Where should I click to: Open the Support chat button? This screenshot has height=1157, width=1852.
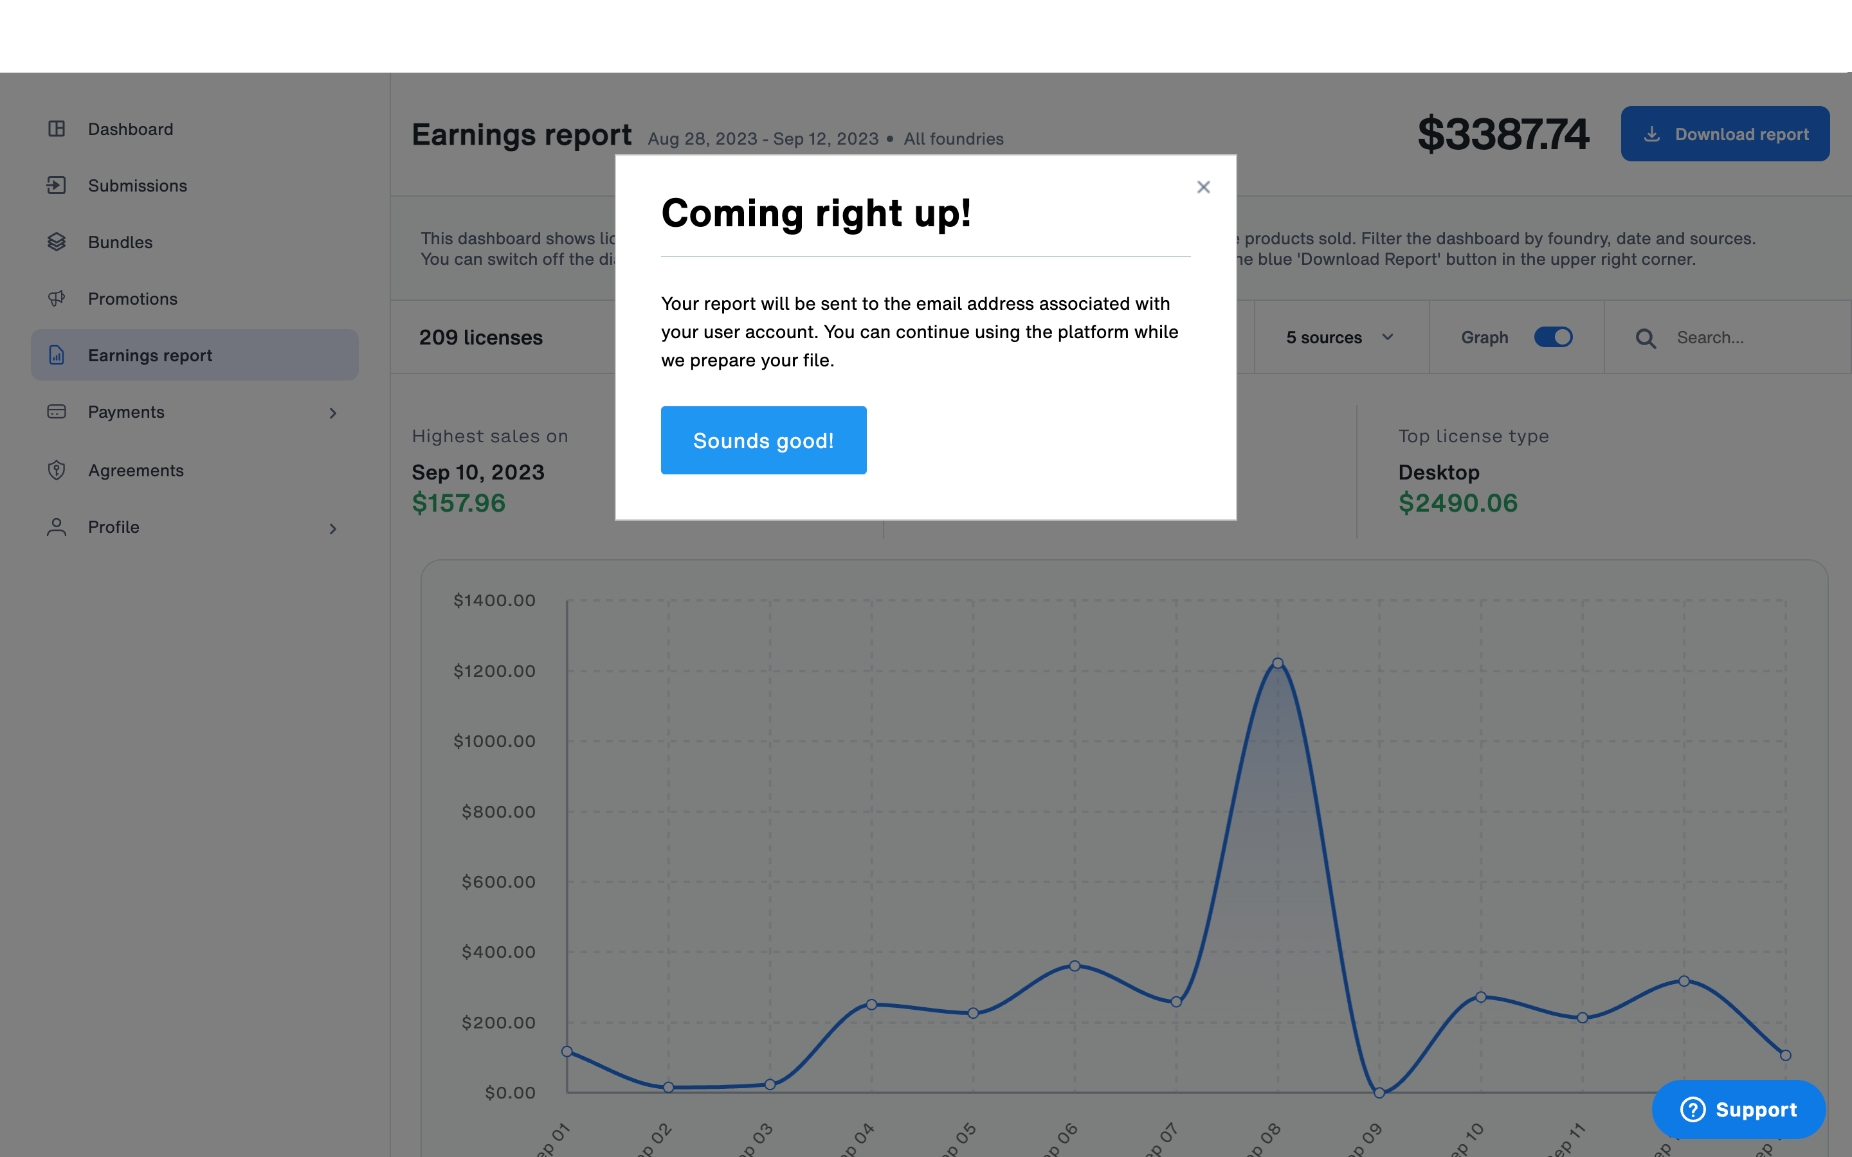coord(1739,1109)
